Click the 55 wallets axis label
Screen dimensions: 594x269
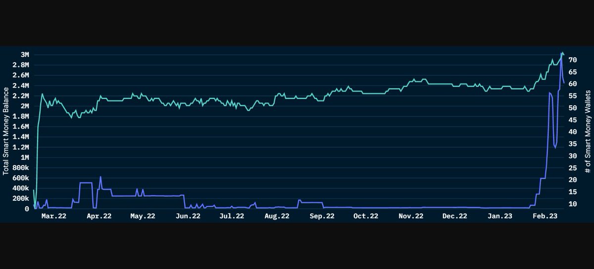[x=573, y=96]
